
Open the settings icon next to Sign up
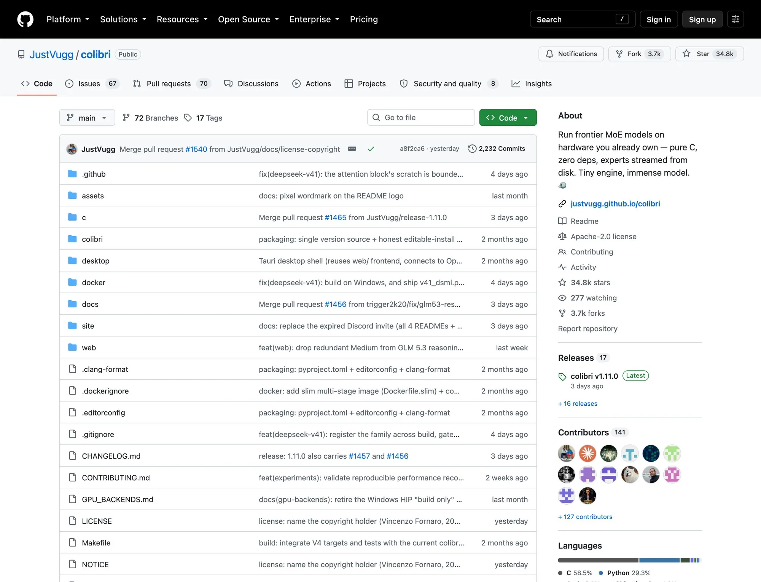point(736,19)
